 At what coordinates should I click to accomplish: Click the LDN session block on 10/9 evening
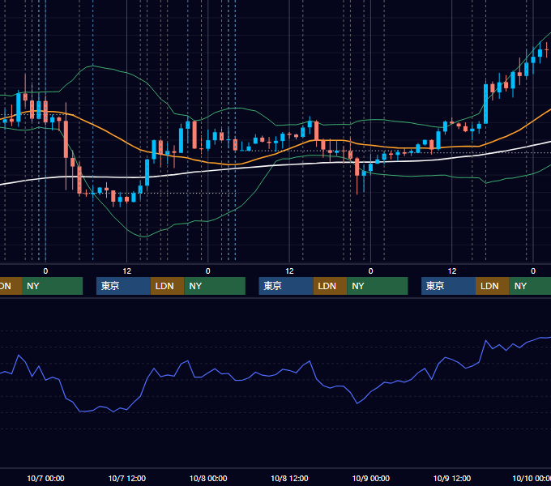493,286
